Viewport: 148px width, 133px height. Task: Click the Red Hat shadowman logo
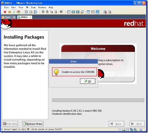[x=6, y=24]
